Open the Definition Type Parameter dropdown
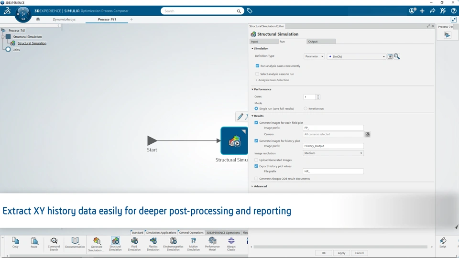Image resolution: width=459 pixels, height=258 pixels. tap(314, 56)
